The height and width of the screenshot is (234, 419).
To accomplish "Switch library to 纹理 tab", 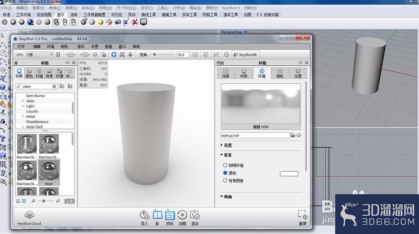I will tap(59, 73).
